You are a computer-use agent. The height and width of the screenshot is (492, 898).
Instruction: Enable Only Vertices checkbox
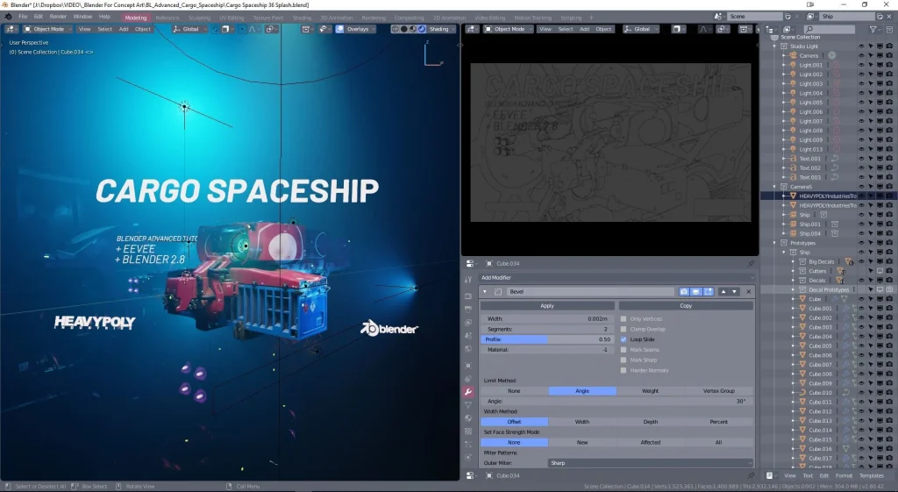[x=624, y=319]
